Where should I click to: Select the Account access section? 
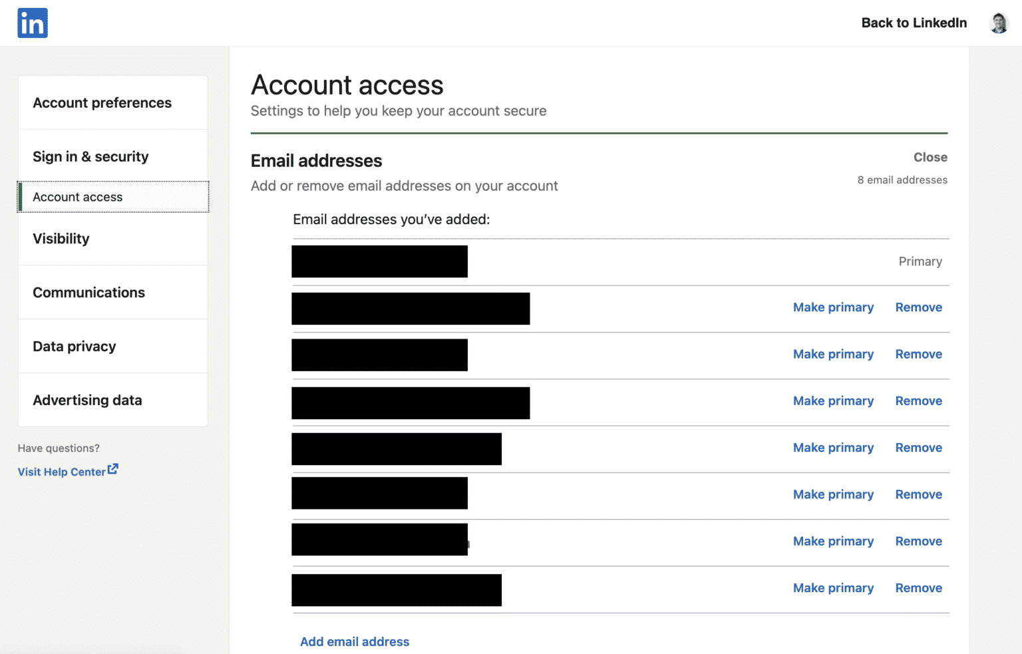tap(78, 197)
